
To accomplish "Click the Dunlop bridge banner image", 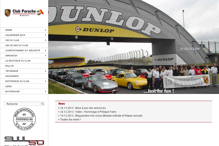I will [x=133, y=47].
